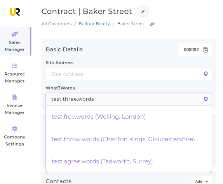Open the Company Settings gear icon

point(15,129)
